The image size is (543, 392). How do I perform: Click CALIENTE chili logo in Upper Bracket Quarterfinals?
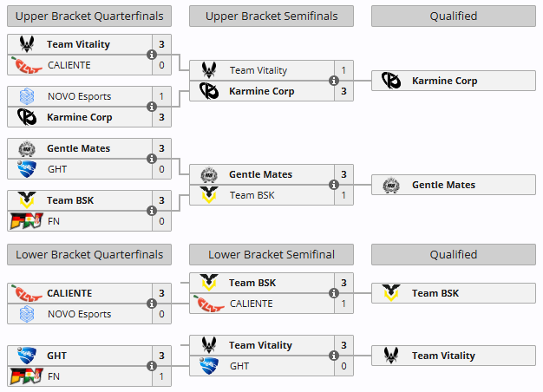(x=29, y=65)
